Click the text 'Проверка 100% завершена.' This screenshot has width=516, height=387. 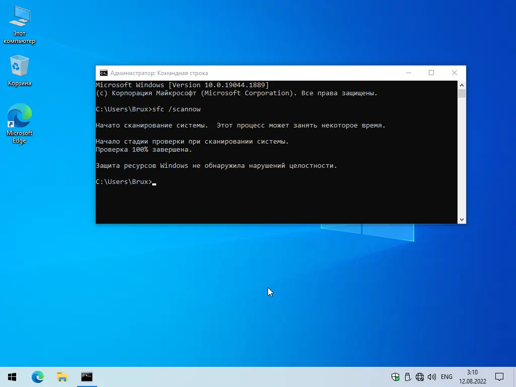click(144, 149)
